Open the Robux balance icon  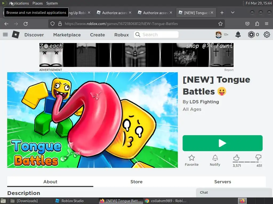click(251, 35)
